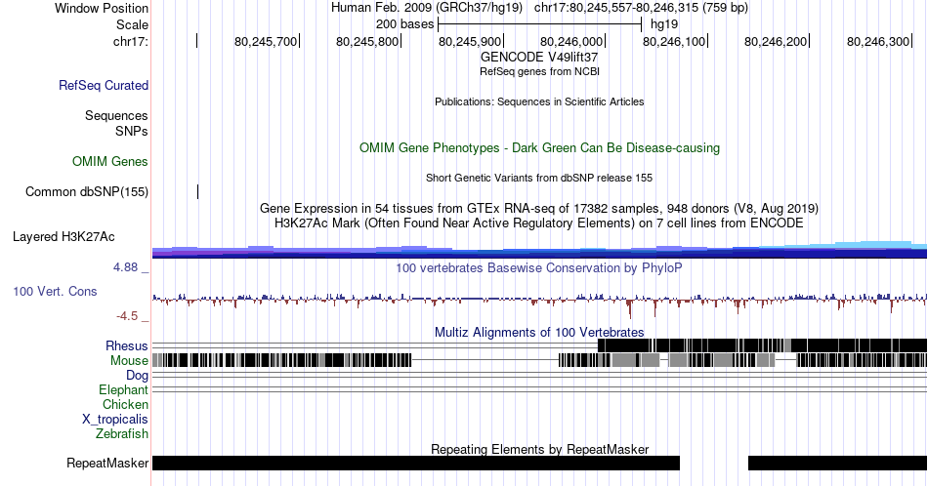Open the OMIM Genes track label
The image size is (928, 486).
pyautogui.click(x=110, y=161)
